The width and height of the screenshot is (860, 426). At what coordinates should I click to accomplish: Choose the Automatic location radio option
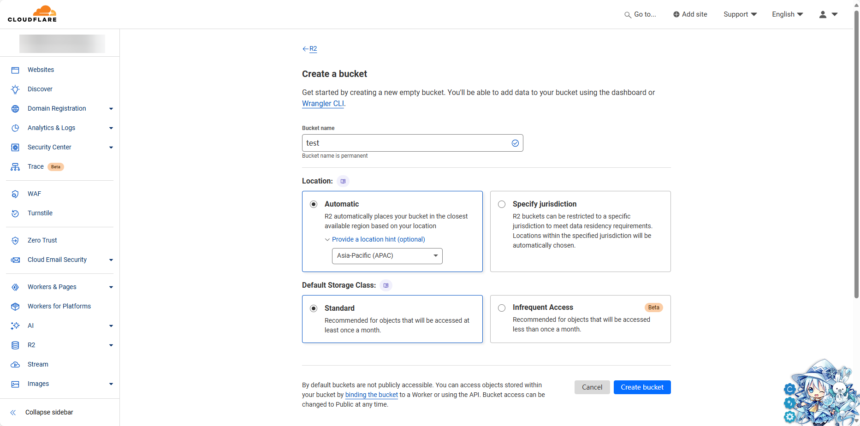click(x=314, y=204)
